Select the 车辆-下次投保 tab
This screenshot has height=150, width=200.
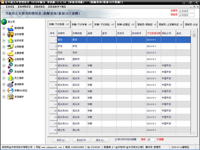[59, 24]
